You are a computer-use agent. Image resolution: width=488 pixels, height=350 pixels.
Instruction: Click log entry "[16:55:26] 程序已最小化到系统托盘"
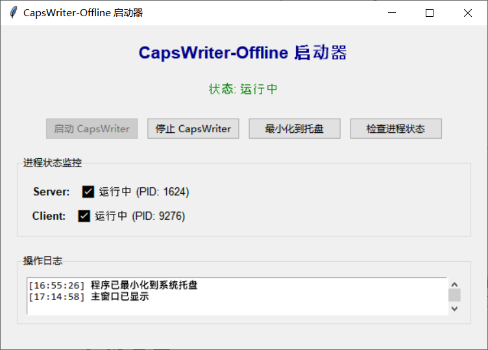pyautogui.click(x=113, y=285)
